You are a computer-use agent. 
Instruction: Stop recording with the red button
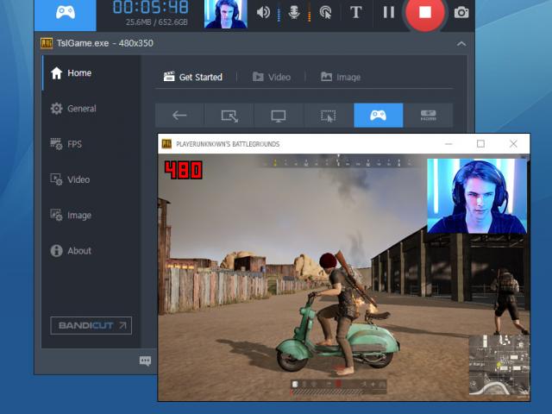[424, 13]
